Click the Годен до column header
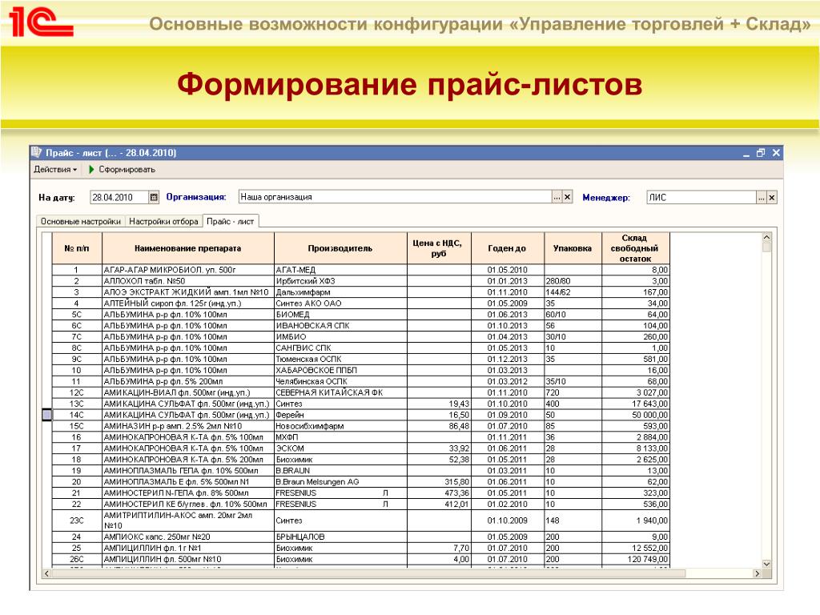This screenshot has width=820, height=615. (507, 248)
